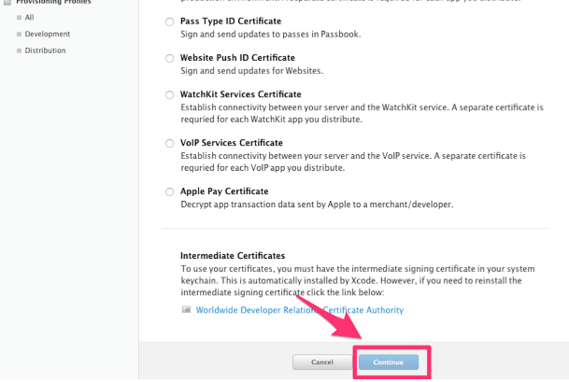Viewport: 569px width, 382px height.
Task: Click the "WatchKit Services Certificate" label text
Action: (241, 94)
